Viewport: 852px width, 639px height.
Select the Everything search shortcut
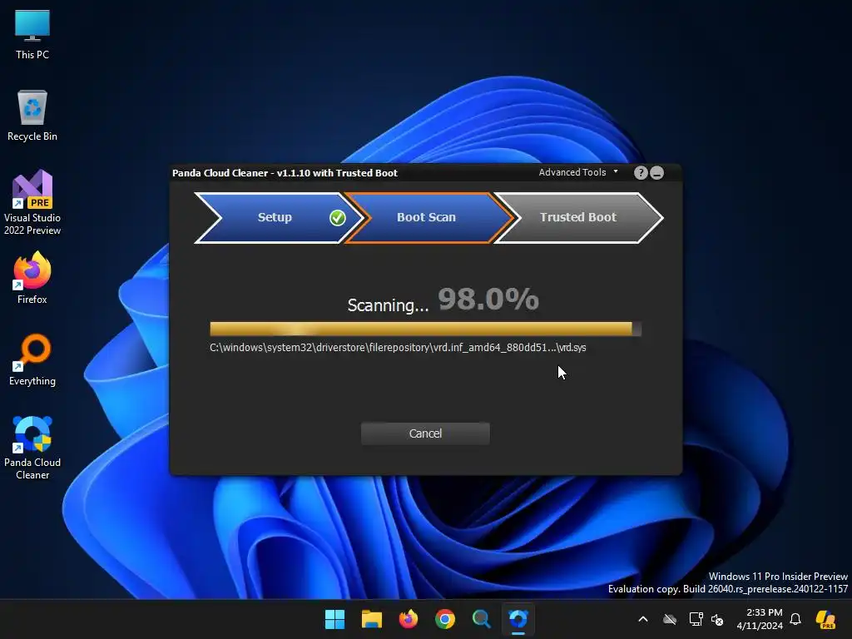32,359
